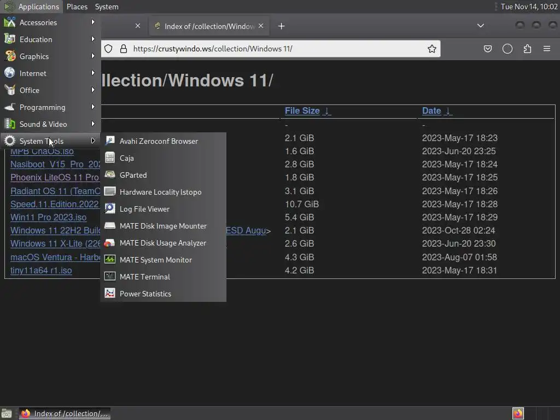This screenshot has height=420, width=560.
Task: Open the Places menu
Action: (x=77, y=7)
